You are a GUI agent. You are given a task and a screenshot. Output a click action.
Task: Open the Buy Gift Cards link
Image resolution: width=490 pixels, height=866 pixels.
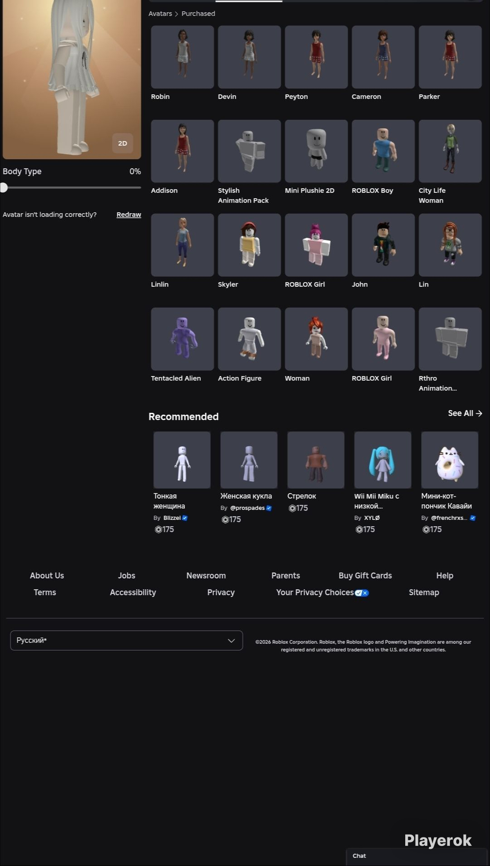tap(365, 576)
